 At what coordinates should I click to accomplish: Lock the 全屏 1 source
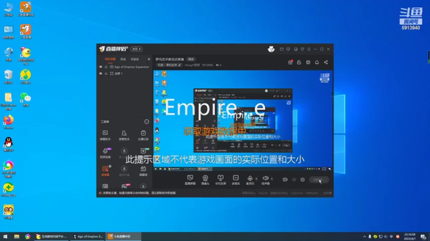click(106, 73)
